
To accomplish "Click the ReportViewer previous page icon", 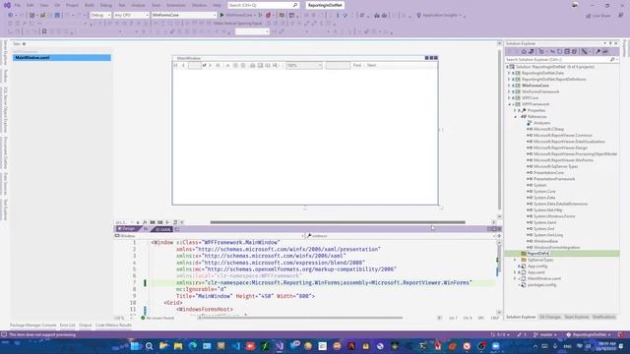I will coord(183,65).
